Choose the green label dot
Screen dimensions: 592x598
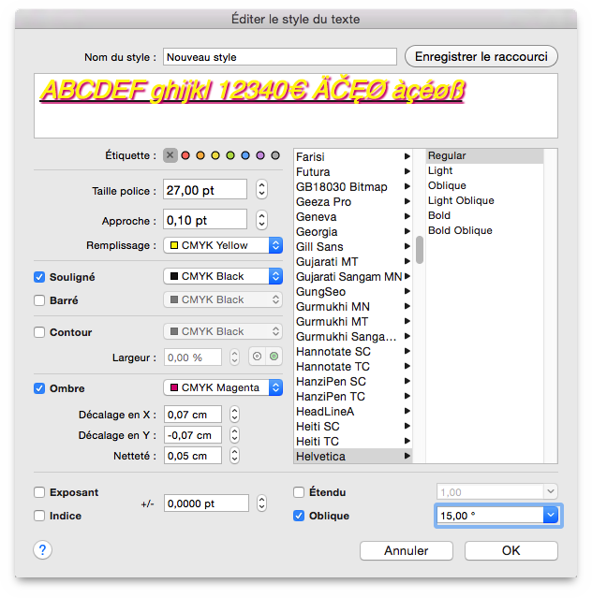pyautogui.click(x=230, y=155)
